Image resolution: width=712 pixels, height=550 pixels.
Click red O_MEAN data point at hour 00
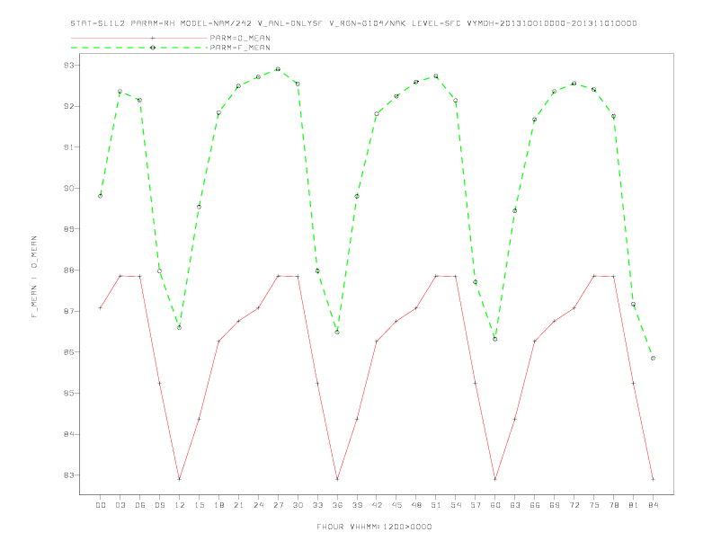pos(101,307)
